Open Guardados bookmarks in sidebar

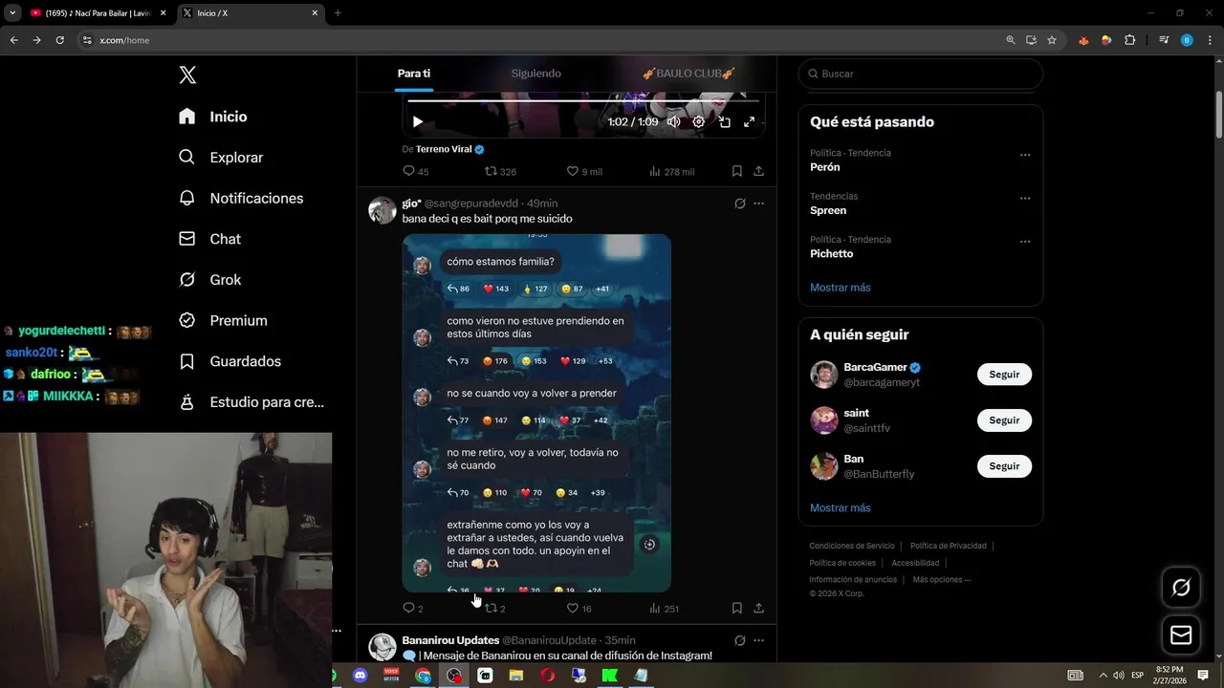[x=229, y=361]
